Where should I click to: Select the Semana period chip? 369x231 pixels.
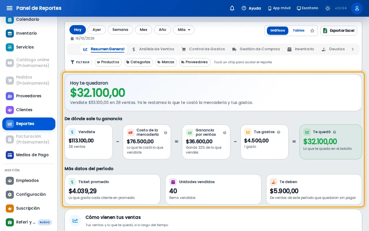pos(120,30)
